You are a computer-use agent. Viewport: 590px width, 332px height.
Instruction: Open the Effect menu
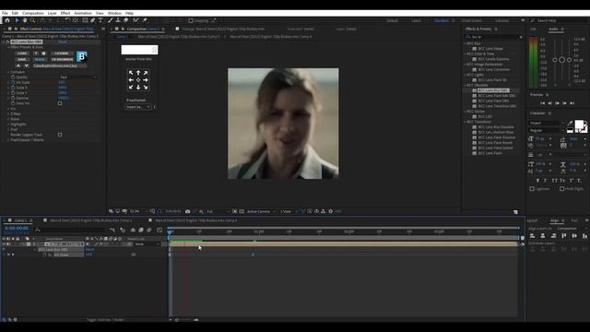65,13
